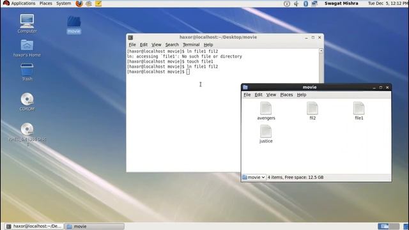Open terminal Edit menu
409x230 pixels.
point(143,45)
